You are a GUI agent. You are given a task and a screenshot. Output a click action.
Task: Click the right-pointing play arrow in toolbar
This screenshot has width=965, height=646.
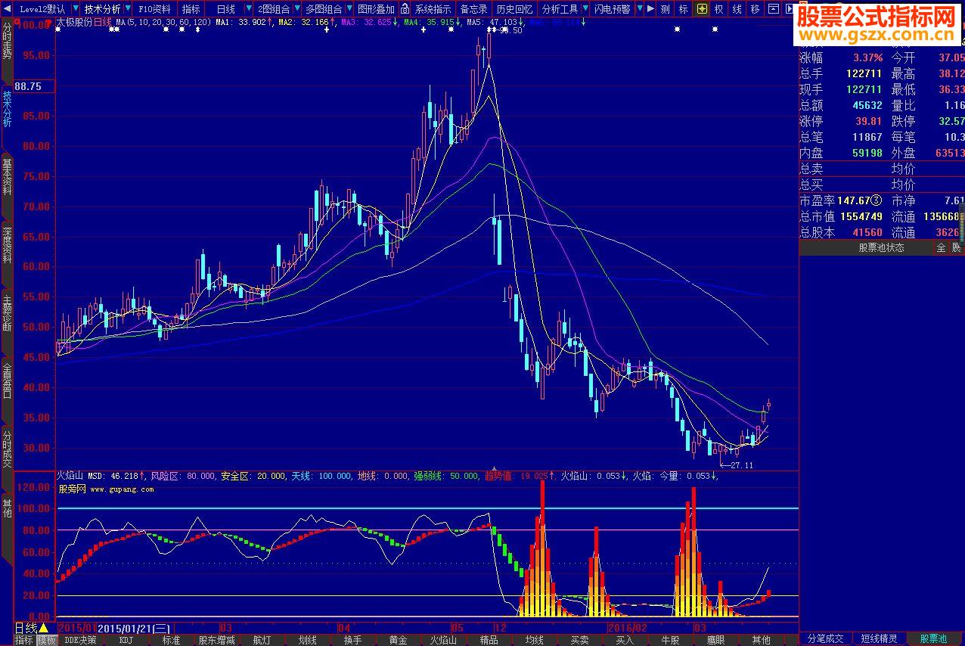(650, 9)
